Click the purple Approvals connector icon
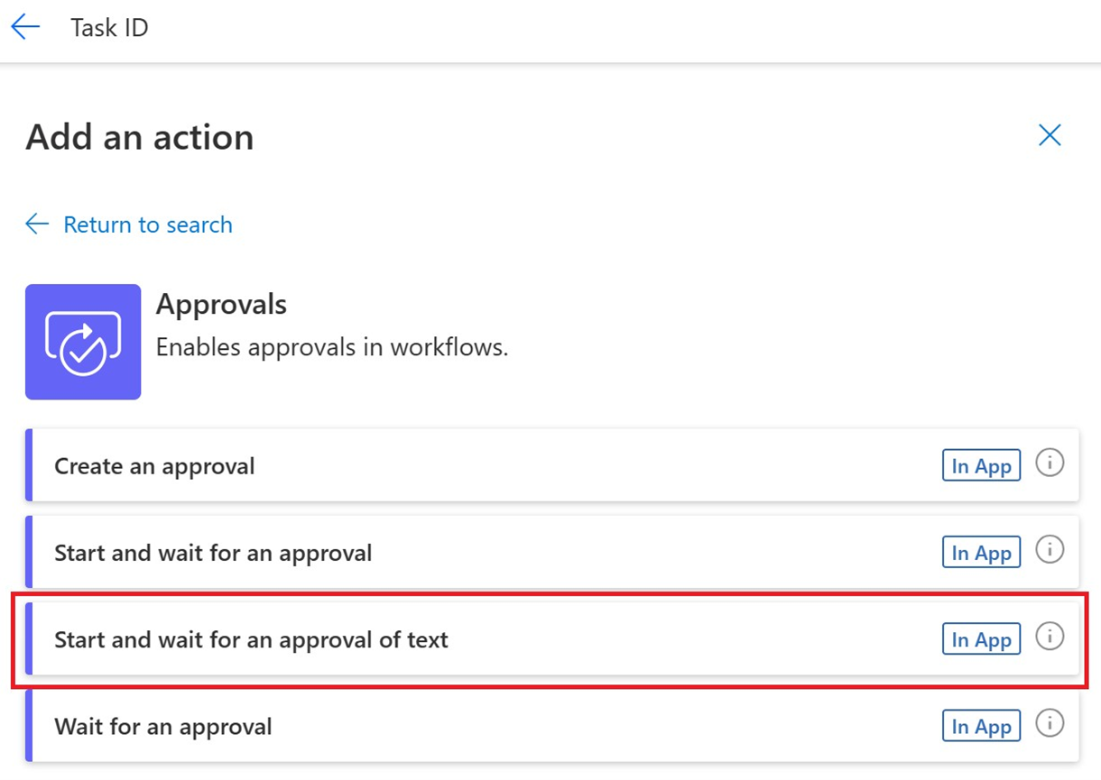Screen dimensions: 1101x780 [83, 342]
